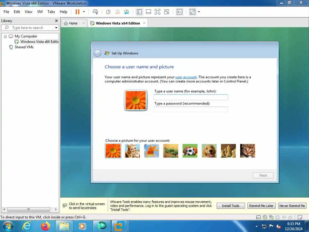The height and width of the screenshot is (232, 309).
Task: Toggle the thumbnail bar view icon
Action: [148, 12]
